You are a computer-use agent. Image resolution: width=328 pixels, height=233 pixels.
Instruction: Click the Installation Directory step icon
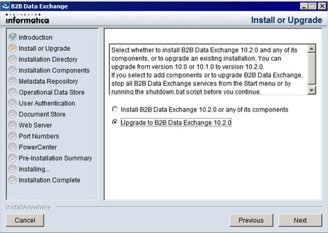[x=12, y=59]
